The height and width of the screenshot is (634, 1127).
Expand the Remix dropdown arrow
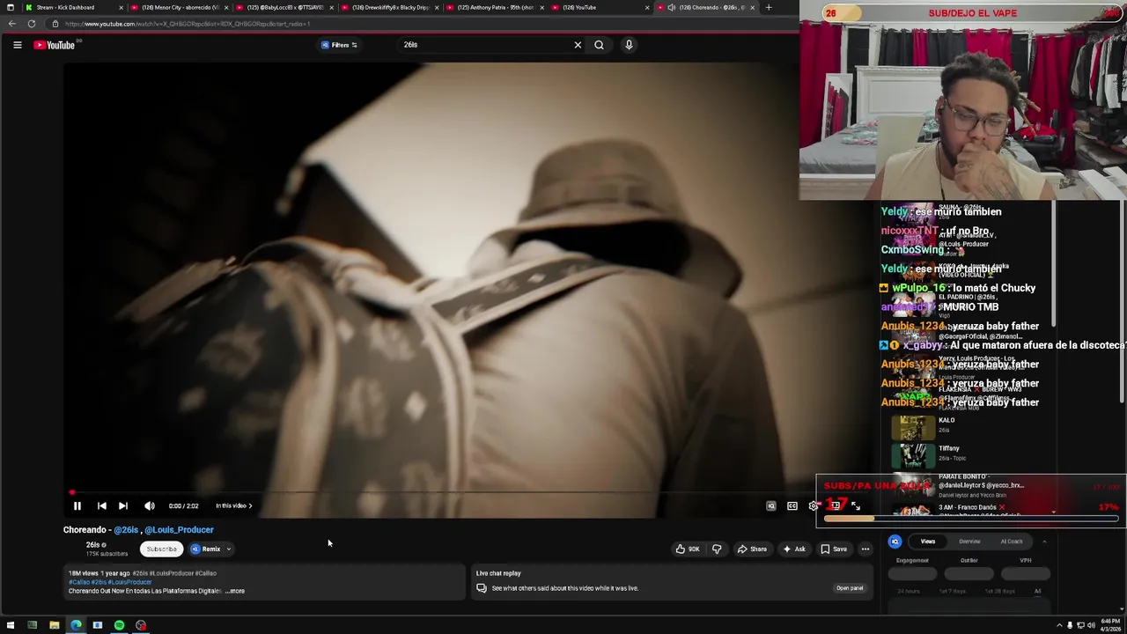pos(229,549)
